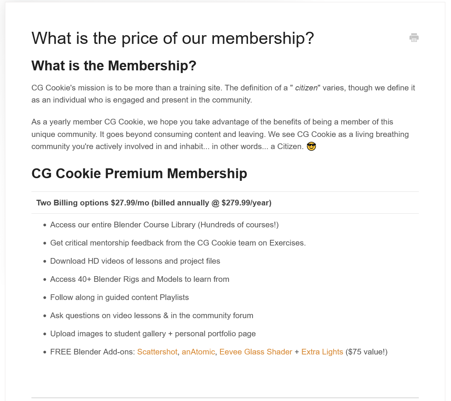Open the anAtomic add-on link

coord(198,352)
